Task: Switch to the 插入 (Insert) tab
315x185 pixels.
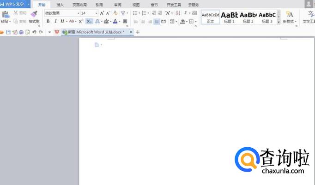Action: point(60,5)
